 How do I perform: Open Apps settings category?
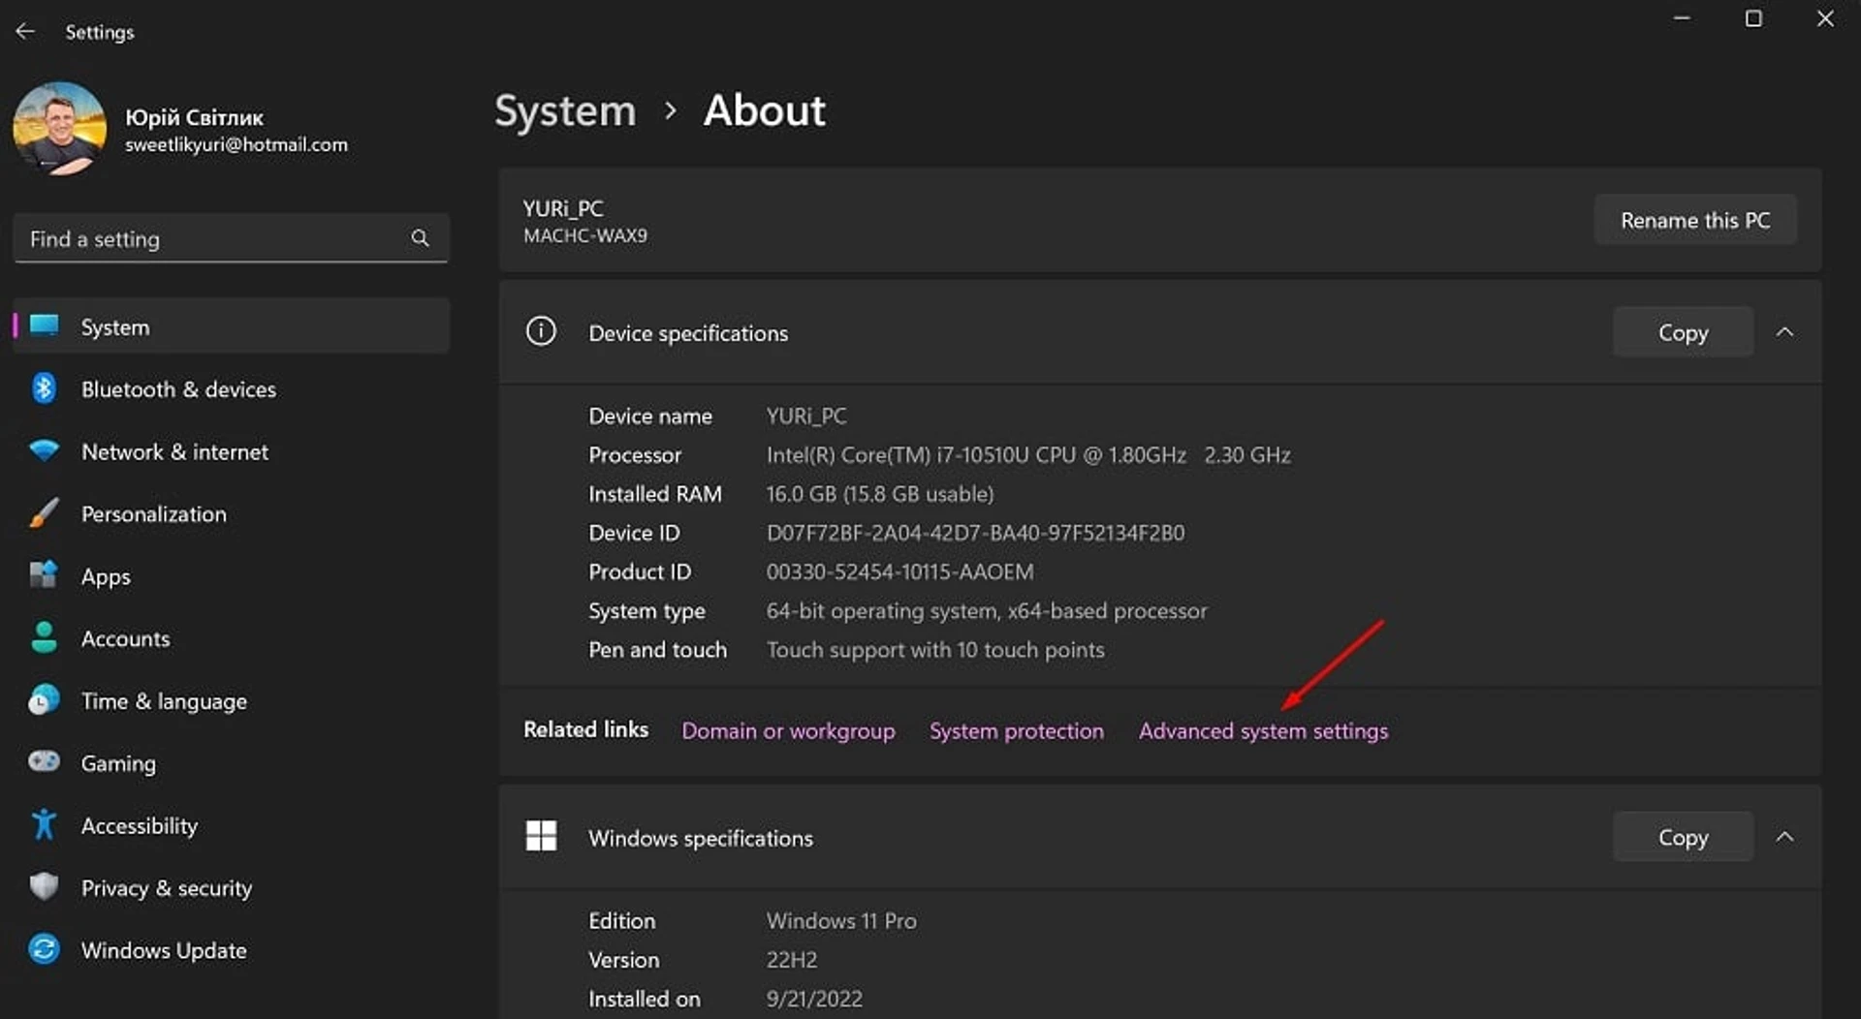pos(231,576)
